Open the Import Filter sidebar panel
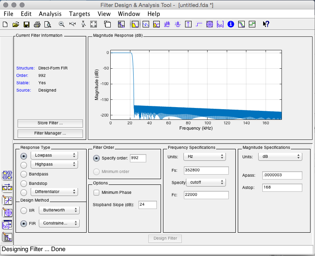The height and width of the screenshot is (256, 315). click(7, 225)
